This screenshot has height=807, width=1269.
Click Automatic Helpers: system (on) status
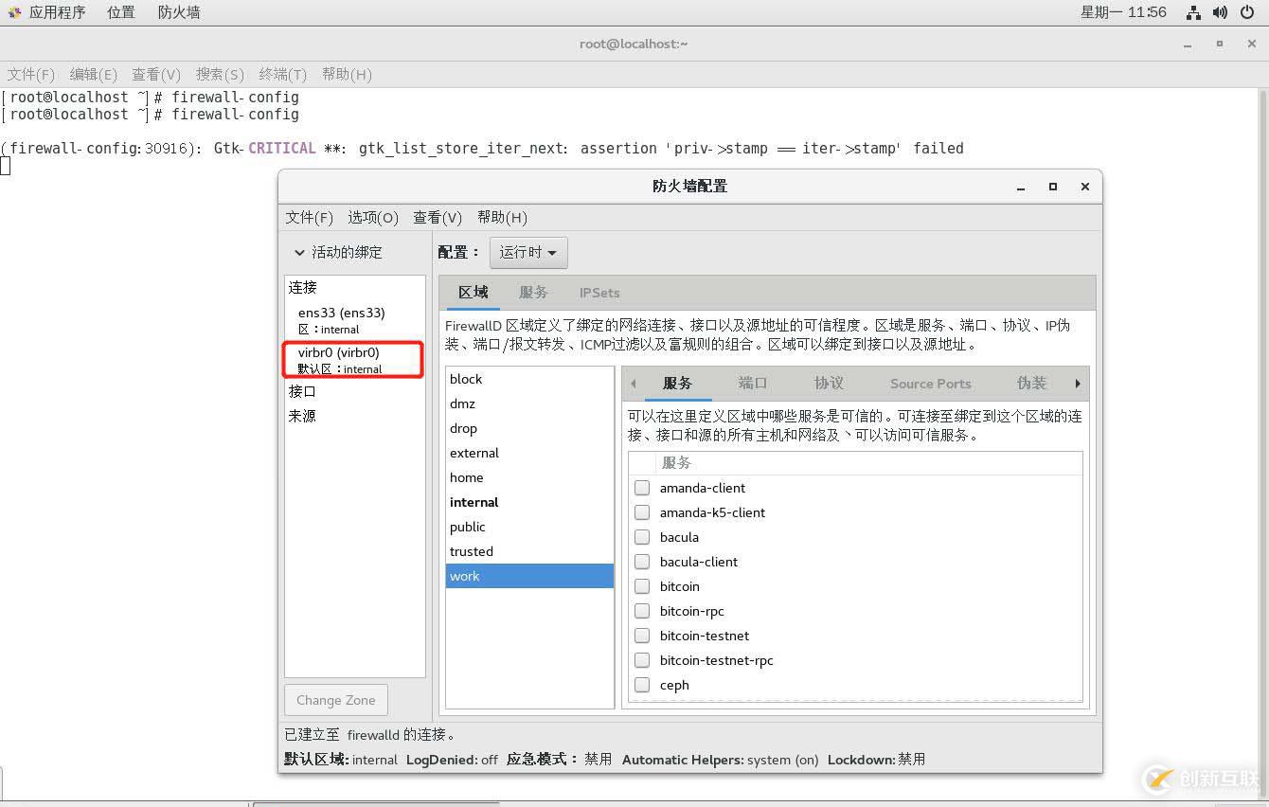[x=720, y=759]
